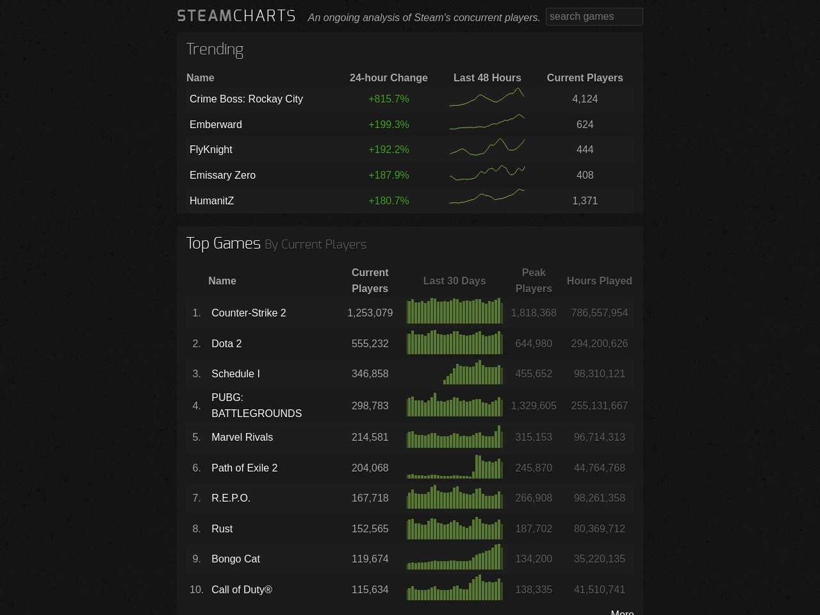This screenshot has height=615, width=820.
Task: Click Bongo Cat peak players 134,200
Action: 534,559
